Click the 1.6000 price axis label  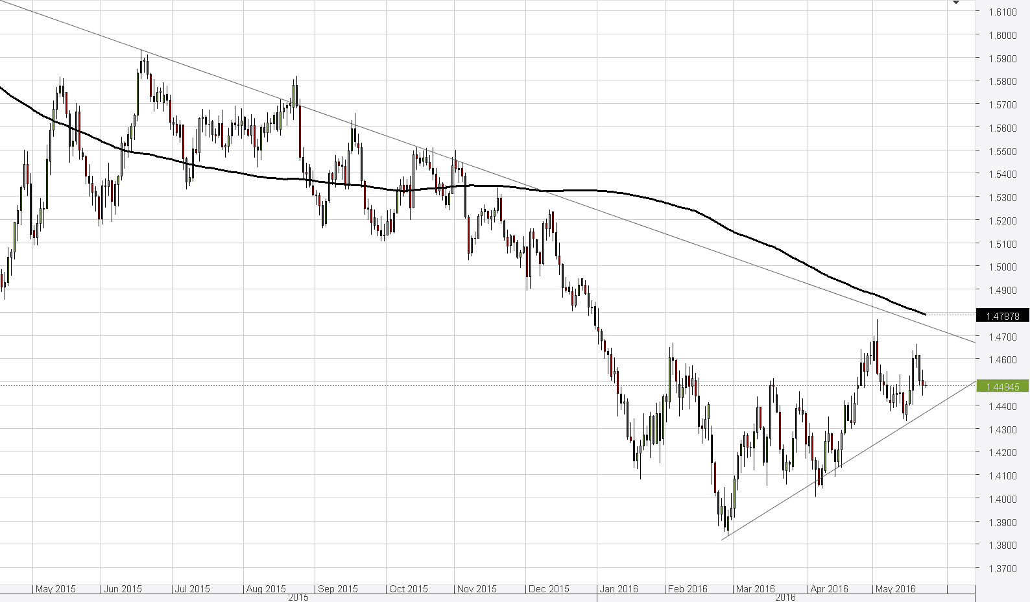pyautogui.click(x=1002, y=35)
